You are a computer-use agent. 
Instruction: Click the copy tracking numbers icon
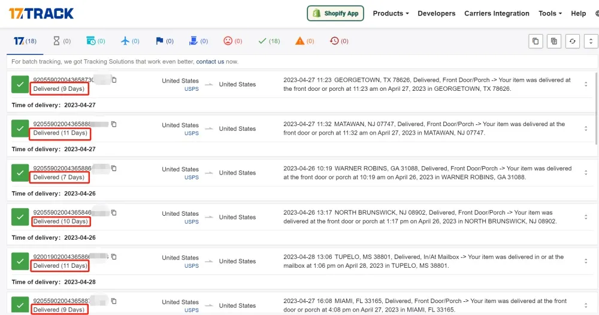pos(536,41)
